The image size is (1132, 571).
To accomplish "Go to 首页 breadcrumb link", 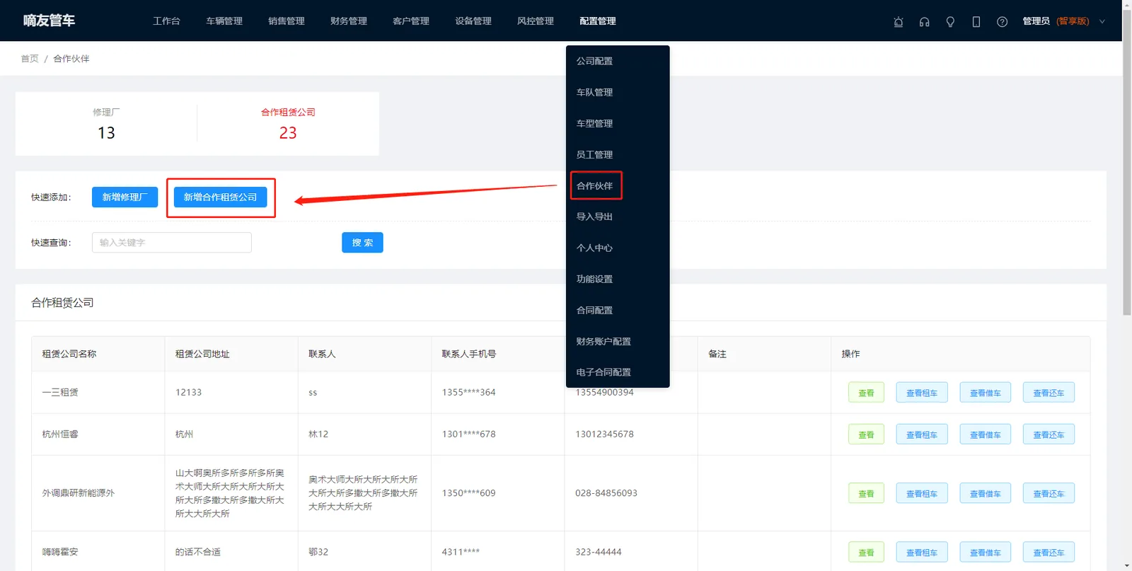I will coord(30,59).
